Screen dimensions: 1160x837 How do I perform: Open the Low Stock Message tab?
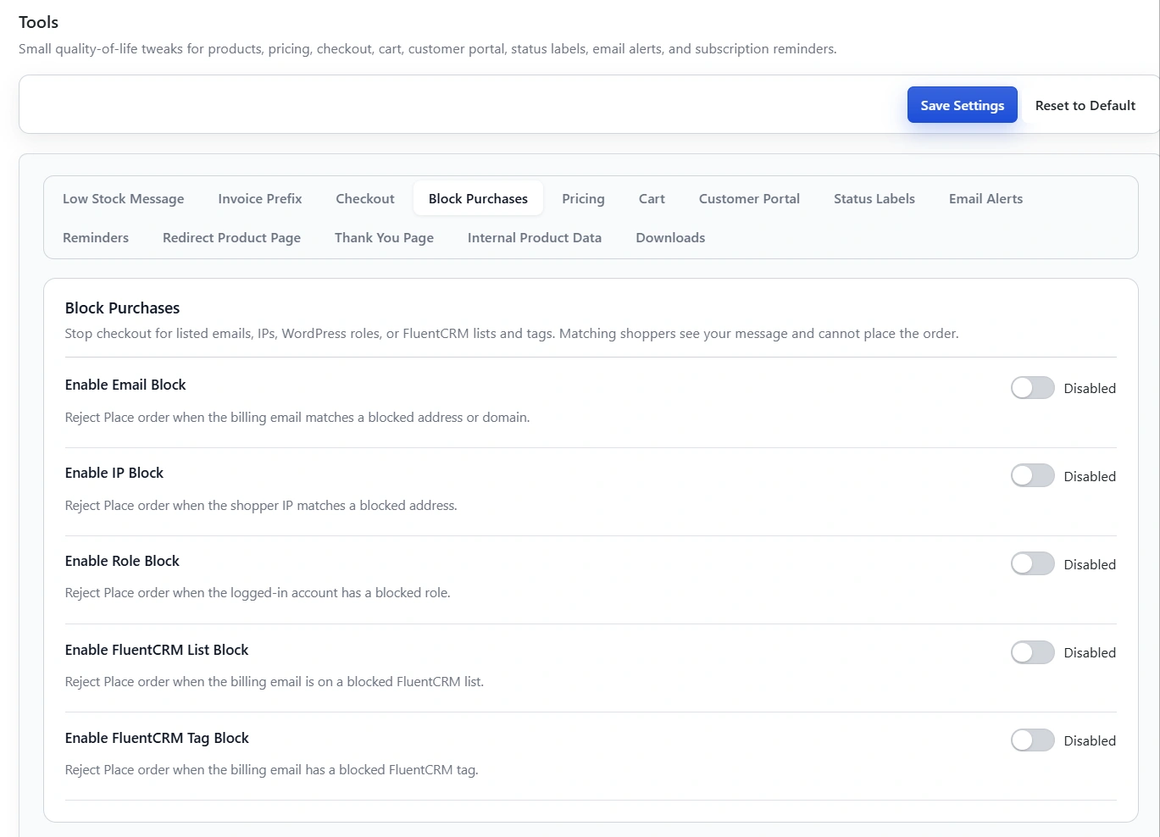[123, 199]
